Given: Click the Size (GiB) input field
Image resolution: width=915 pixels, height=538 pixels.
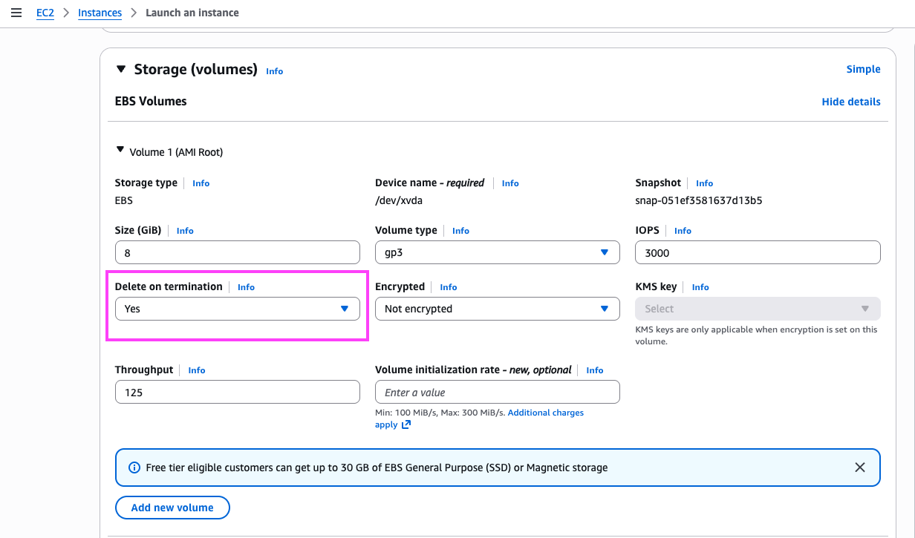Looking at the screenshot, I should coord(237,252).
